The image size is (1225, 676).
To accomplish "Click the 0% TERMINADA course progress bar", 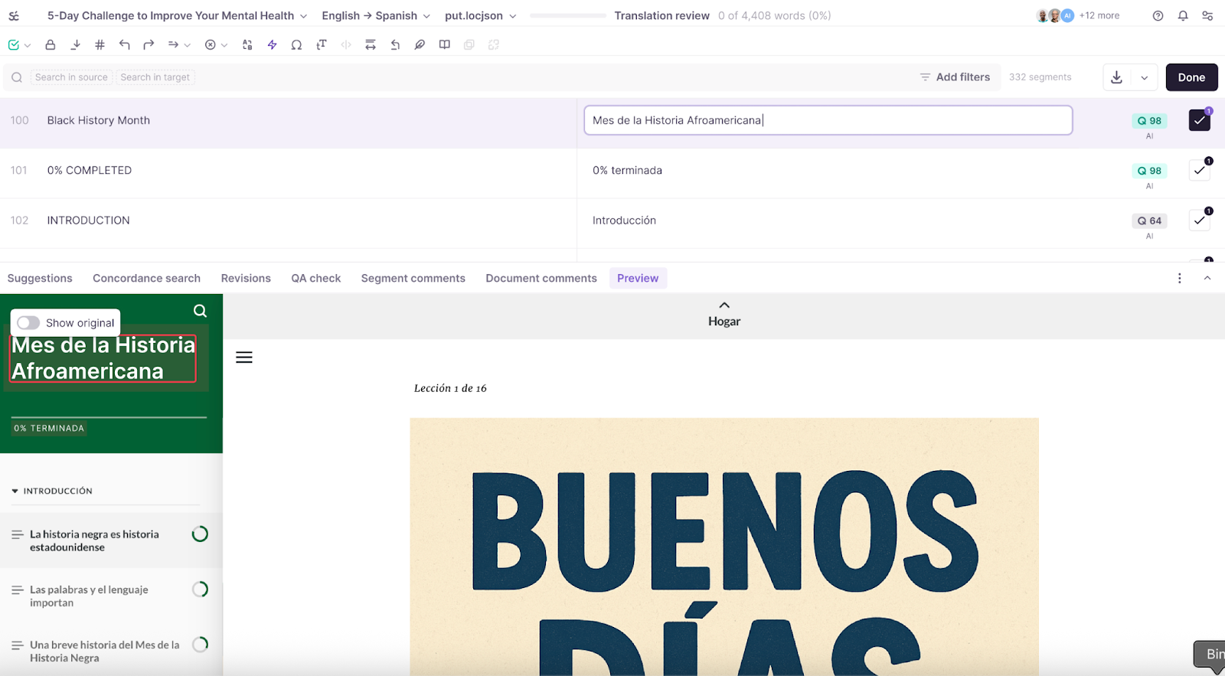I will pos(109,417).
